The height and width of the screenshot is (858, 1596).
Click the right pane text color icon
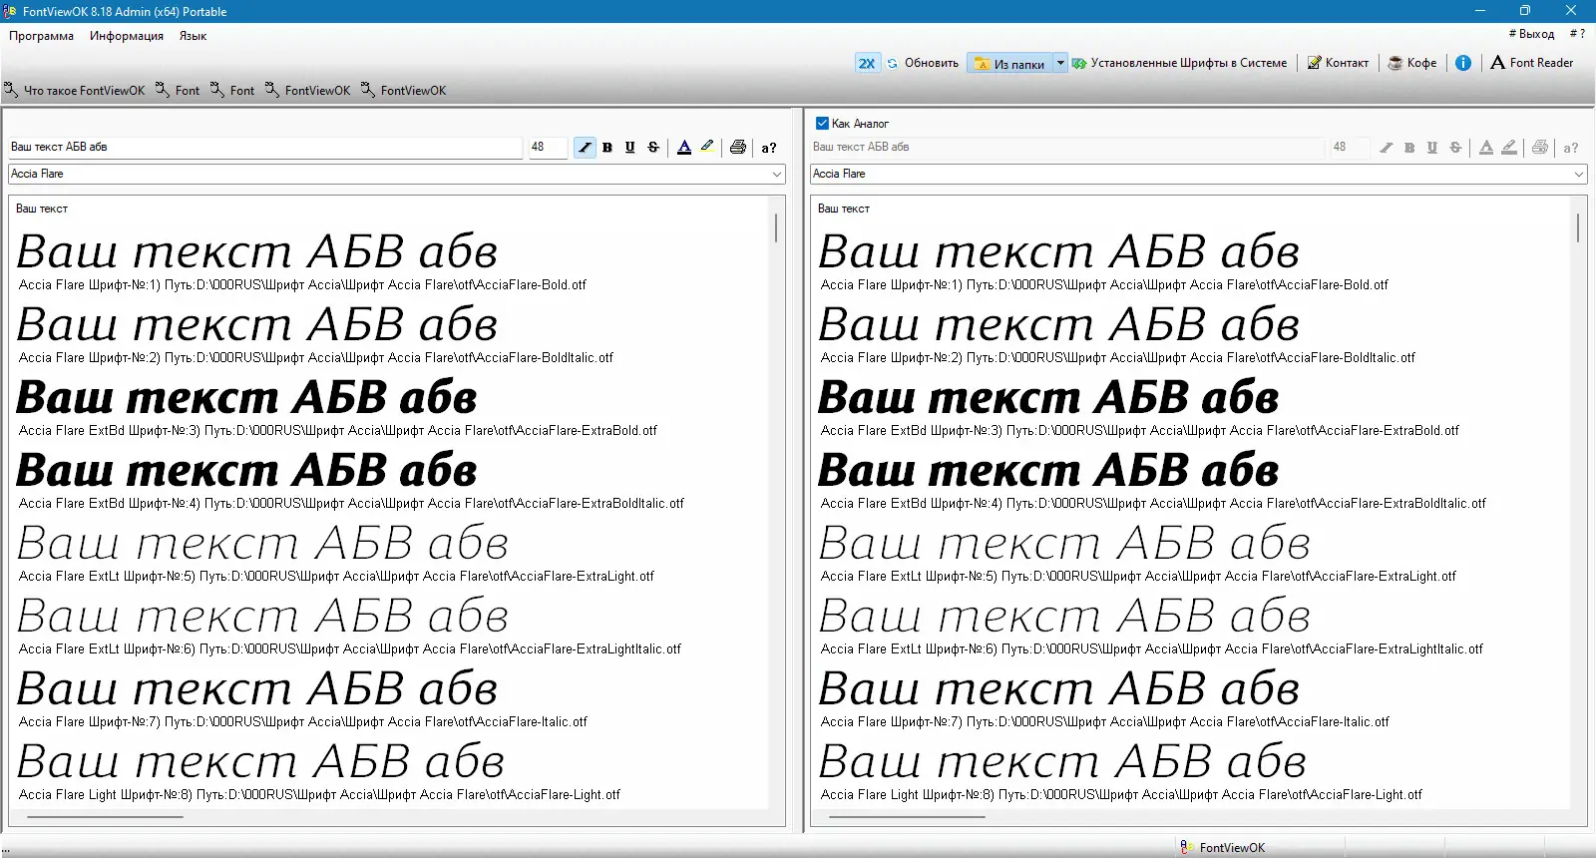[1486, 148]
